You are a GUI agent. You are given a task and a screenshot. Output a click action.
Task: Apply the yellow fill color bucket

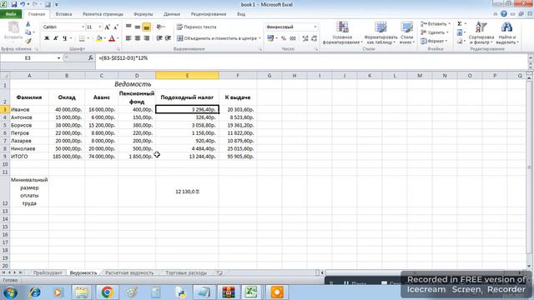[x=99, y=38]
